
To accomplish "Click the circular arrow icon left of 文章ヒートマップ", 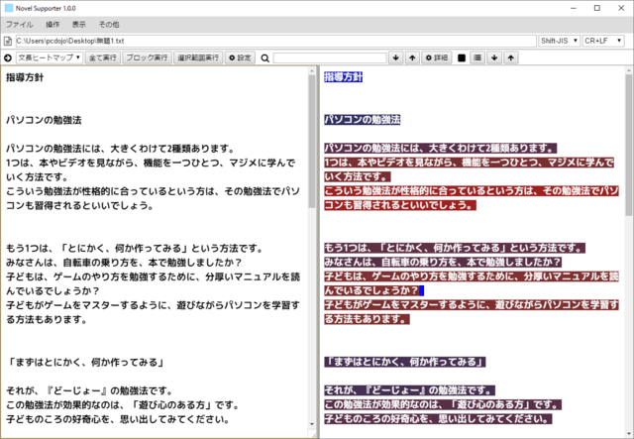I will 9,58.
